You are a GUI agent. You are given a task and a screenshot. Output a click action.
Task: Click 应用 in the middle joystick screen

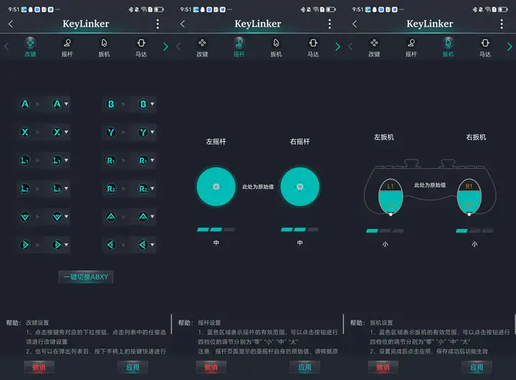[x=305, y=367]
